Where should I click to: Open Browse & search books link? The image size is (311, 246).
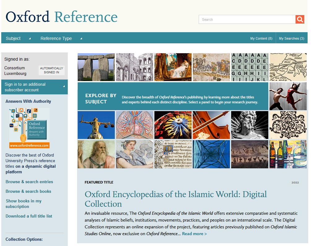pyautogui.click(x=28, y=191)
